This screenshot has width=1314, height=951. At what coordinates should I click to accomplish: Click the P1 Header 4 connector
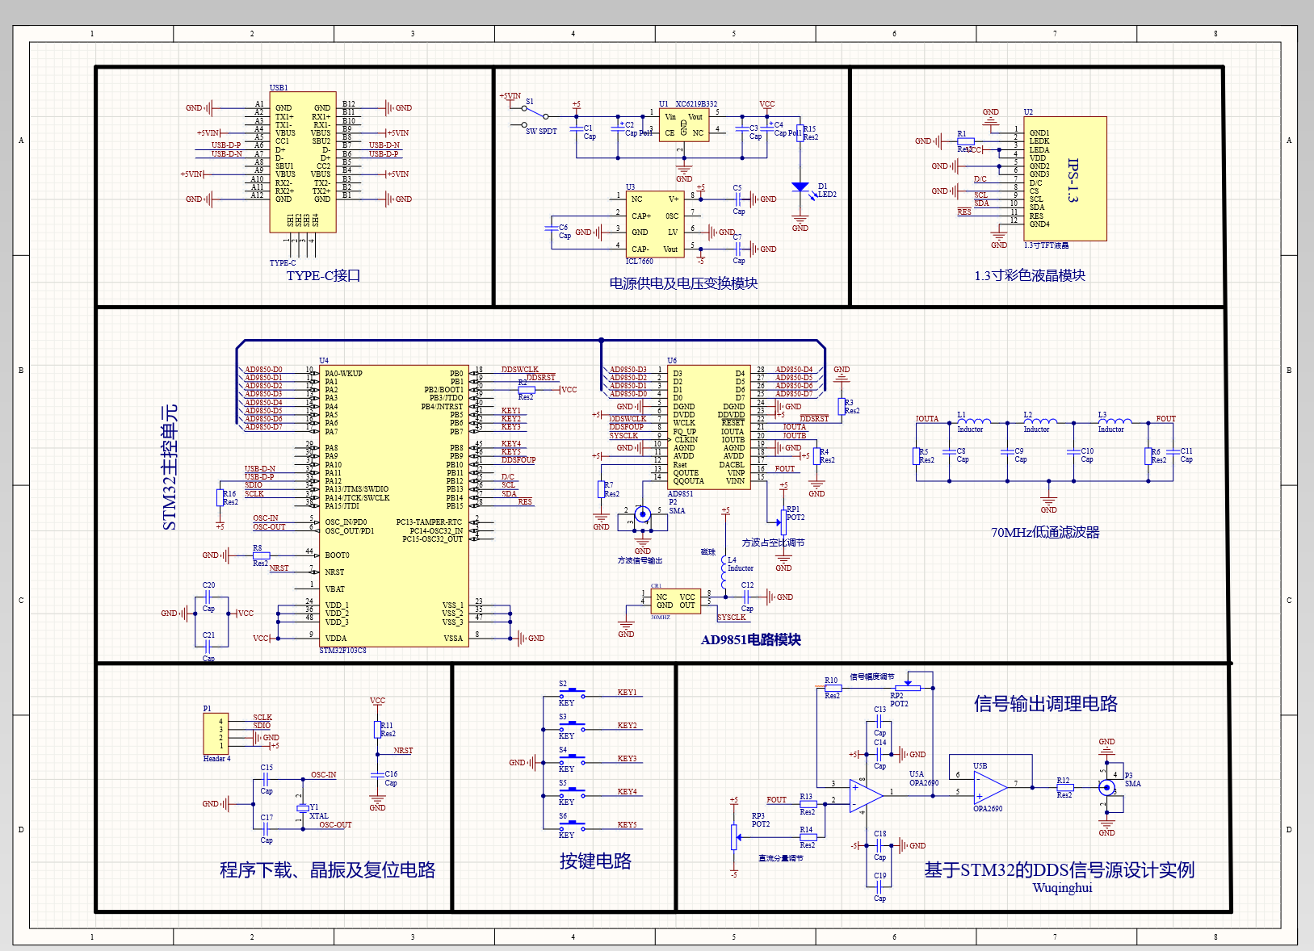(x=216, y=734)
